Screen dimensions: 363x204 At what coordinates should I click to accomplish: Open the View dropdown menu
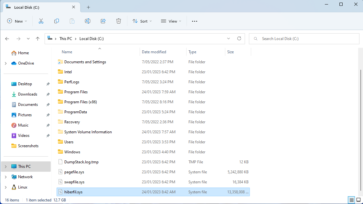coord(171,21)
